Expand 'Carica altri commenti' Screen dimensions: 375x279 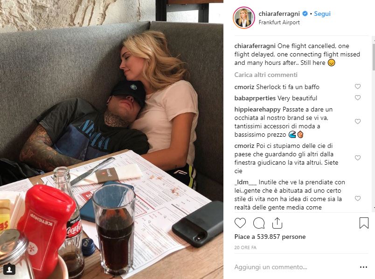click(x=266, y=75)
